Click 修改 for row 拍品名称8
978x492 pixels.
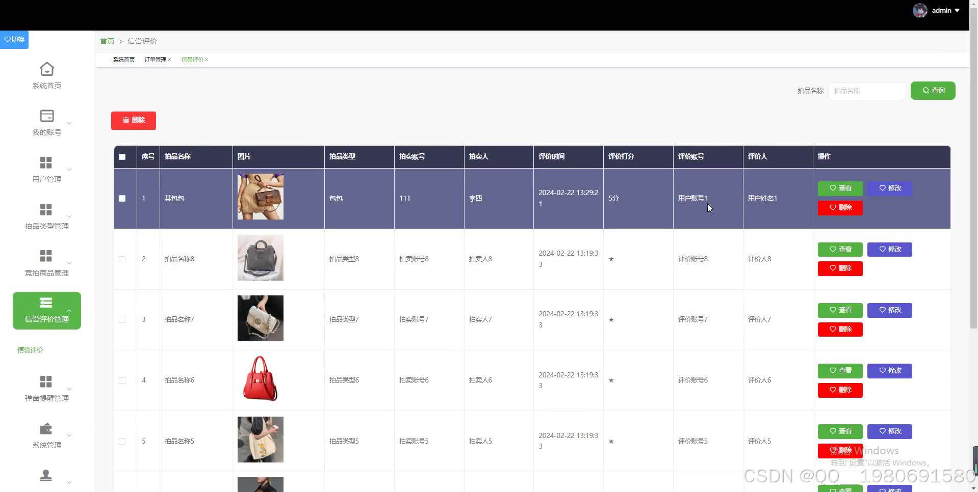pyautogui.click(x=889, y=250)
